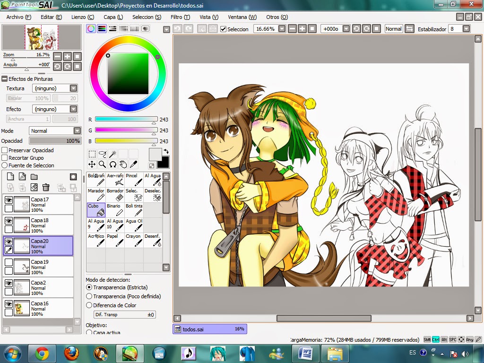Open the layer Mode Normal dropdown
Image resolution: width=484 pixels, height=363 pixels.
(x=77, y=131)
